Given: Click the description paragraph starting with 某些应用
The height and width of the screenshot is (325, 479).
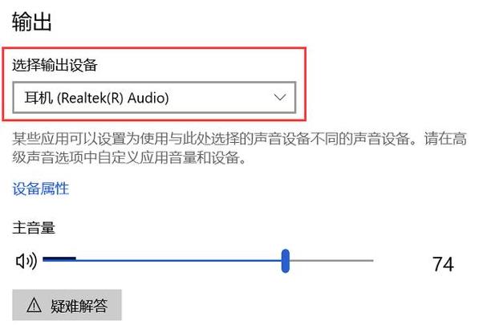Looking at the screenshot, I should tap(239, 148).
